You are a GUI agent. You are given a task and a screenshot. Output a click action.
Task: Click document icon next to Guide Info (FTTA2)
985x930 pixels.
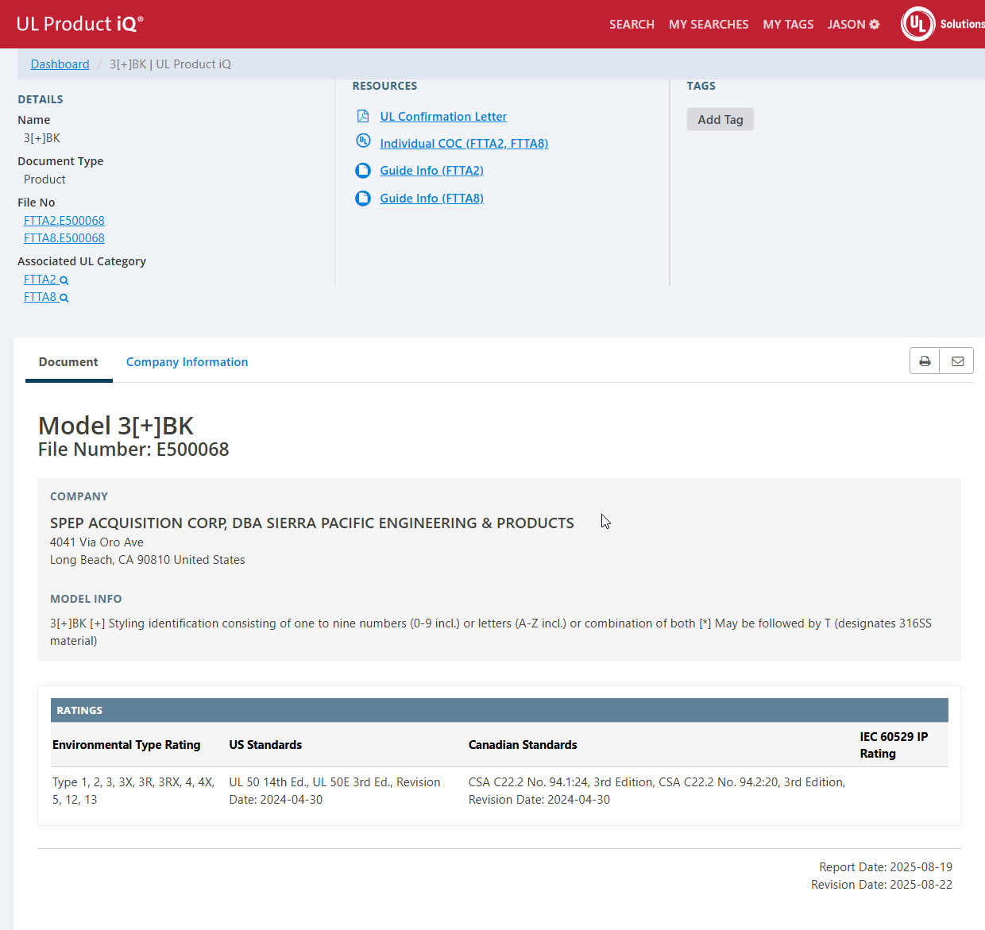point(363,171)
